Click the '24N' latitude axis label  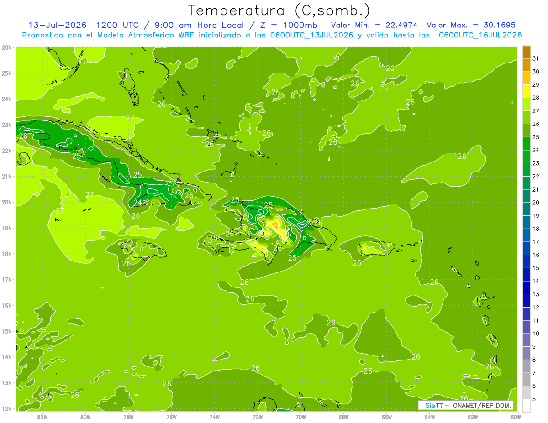tap(7, 99)
